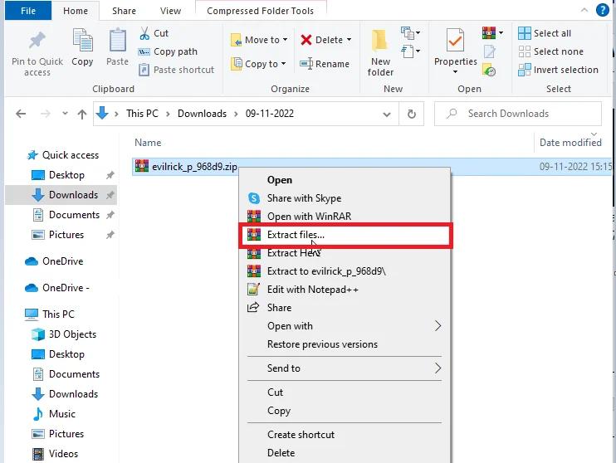Click the Edit icon in Open group
The height and width of the screenshot is (463, 616).
click(489, 51)
